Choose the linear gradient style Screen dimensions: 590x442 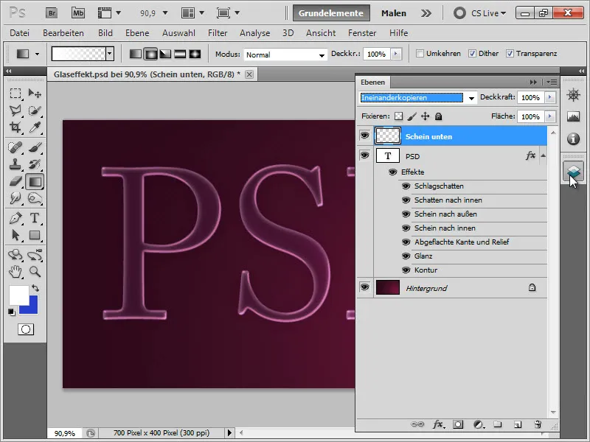coord(136,54)
